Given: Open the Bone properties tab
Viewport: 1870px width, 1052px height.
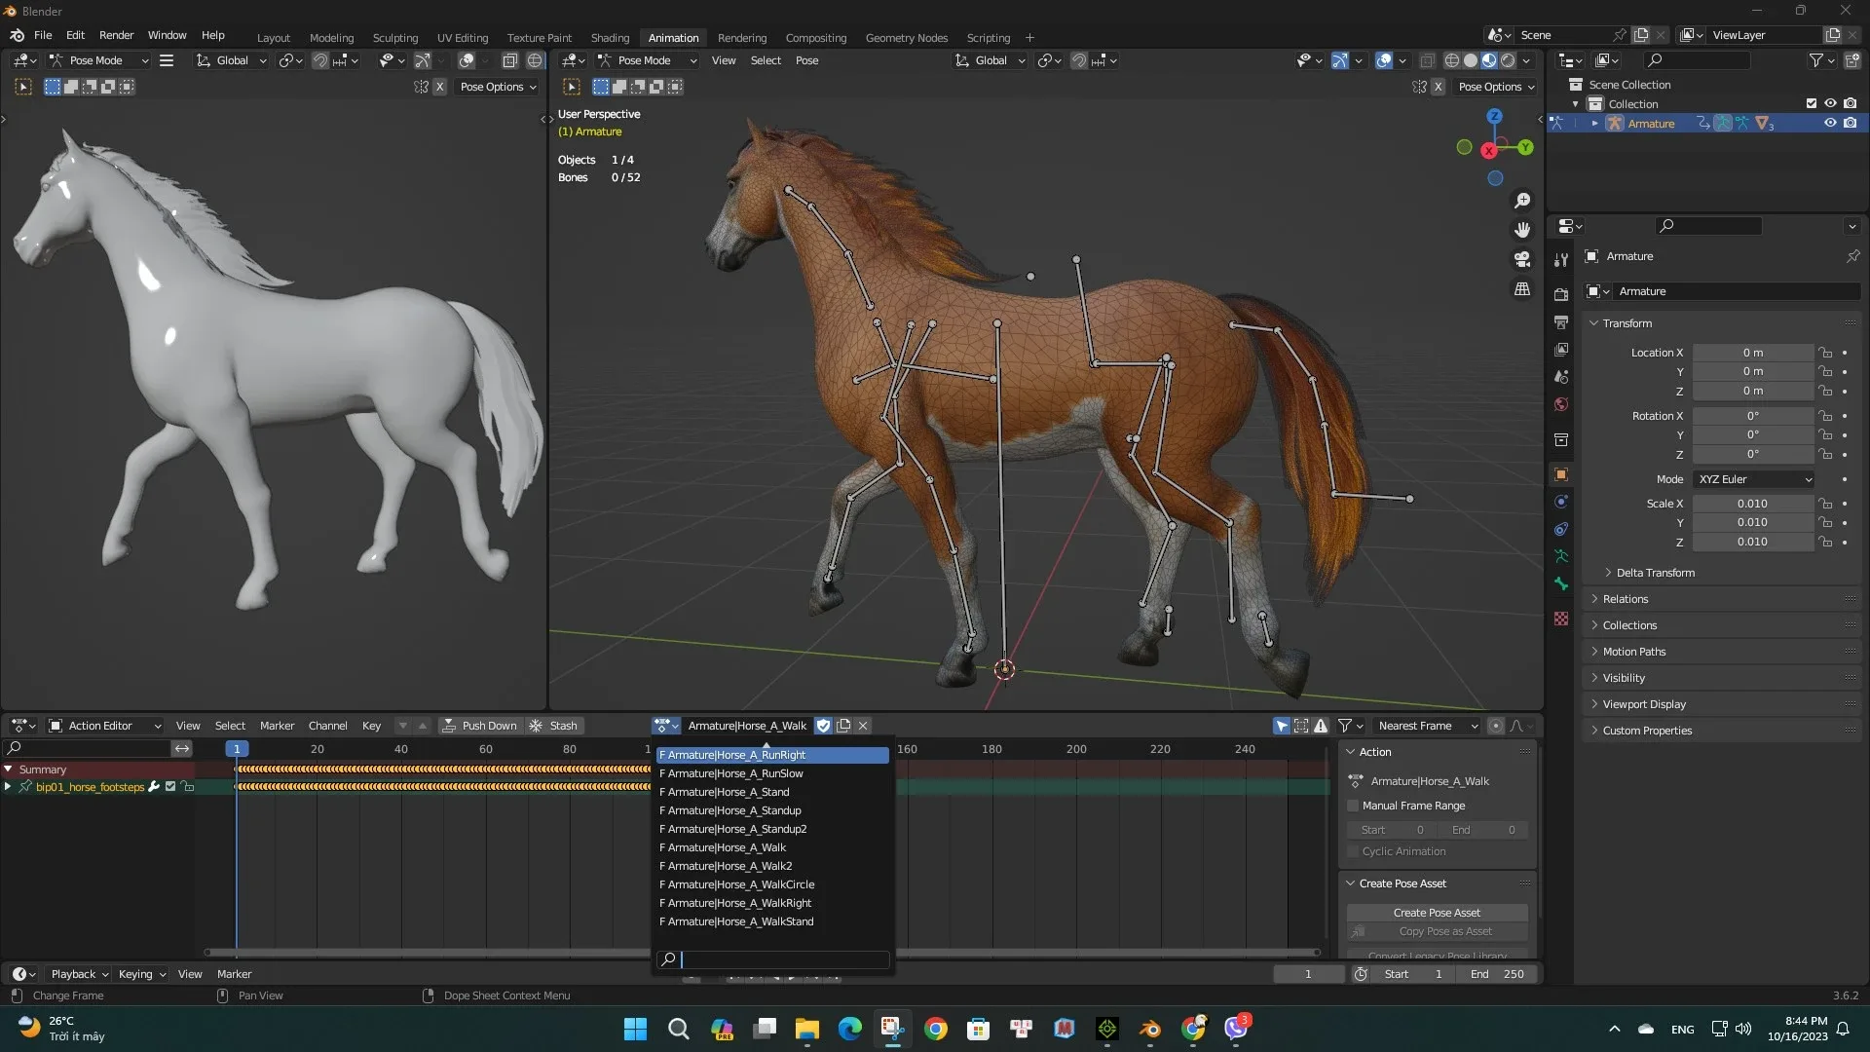Looking at the screenshot, I should click(x=1561, y=583).
